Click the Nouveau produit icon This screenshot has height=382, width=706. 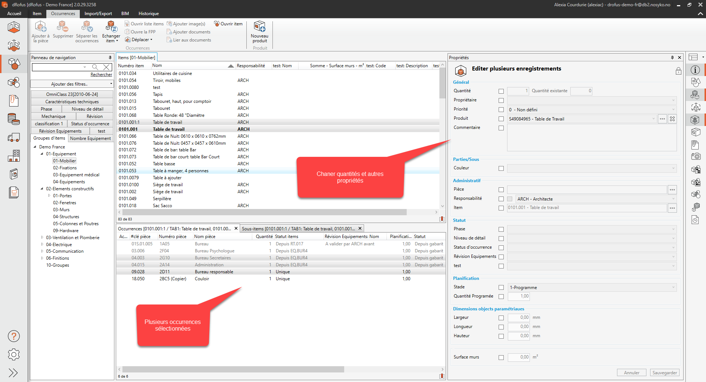pyautogui.click(x=260, y=27)
